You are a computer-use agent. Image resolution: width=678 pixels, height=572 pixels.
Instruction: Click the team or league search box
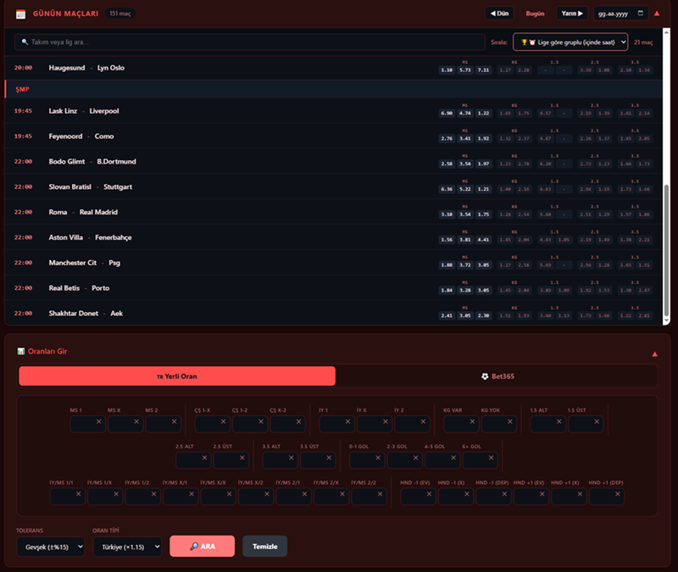(250, 42)
